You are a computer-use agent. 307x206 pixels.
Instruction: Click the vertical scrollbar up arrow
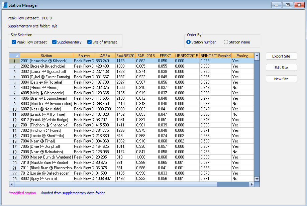point(257,56)
